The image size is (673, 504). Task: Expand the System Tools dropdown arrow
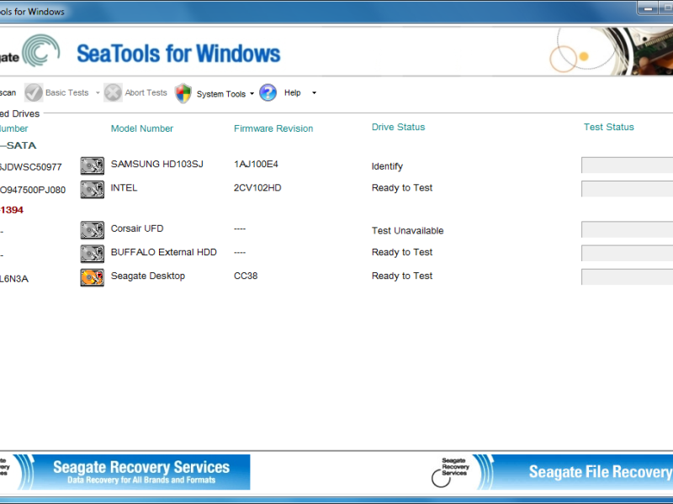pyautogui.click(x=252, y=94)
